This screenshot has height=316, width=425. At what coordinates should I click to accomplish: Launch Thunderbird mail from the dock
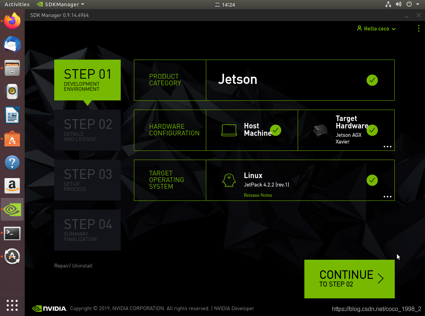point(12,45)
